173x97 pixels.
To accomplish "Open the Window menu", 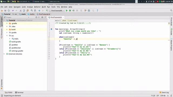I will (x=64, y=7).
